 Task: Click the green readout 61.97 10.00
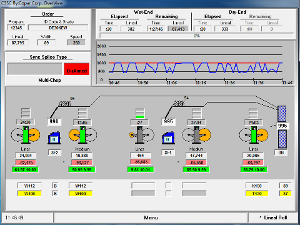(x=25, y=169)
